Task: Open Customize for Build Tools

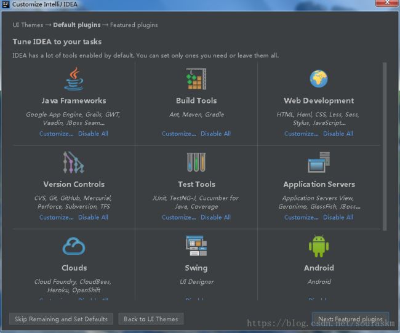Action: click(179, 134)
